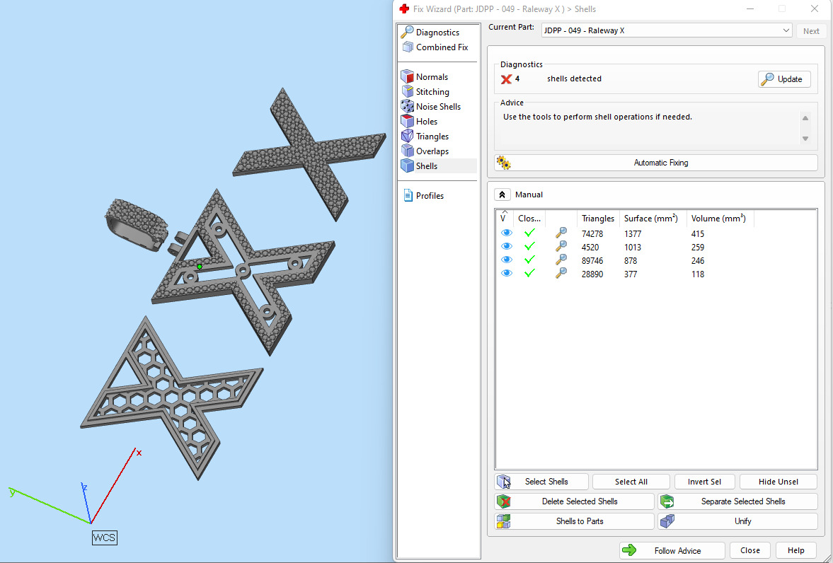
Task: Click Delete Selected Shells
Action: click(574, 501)
